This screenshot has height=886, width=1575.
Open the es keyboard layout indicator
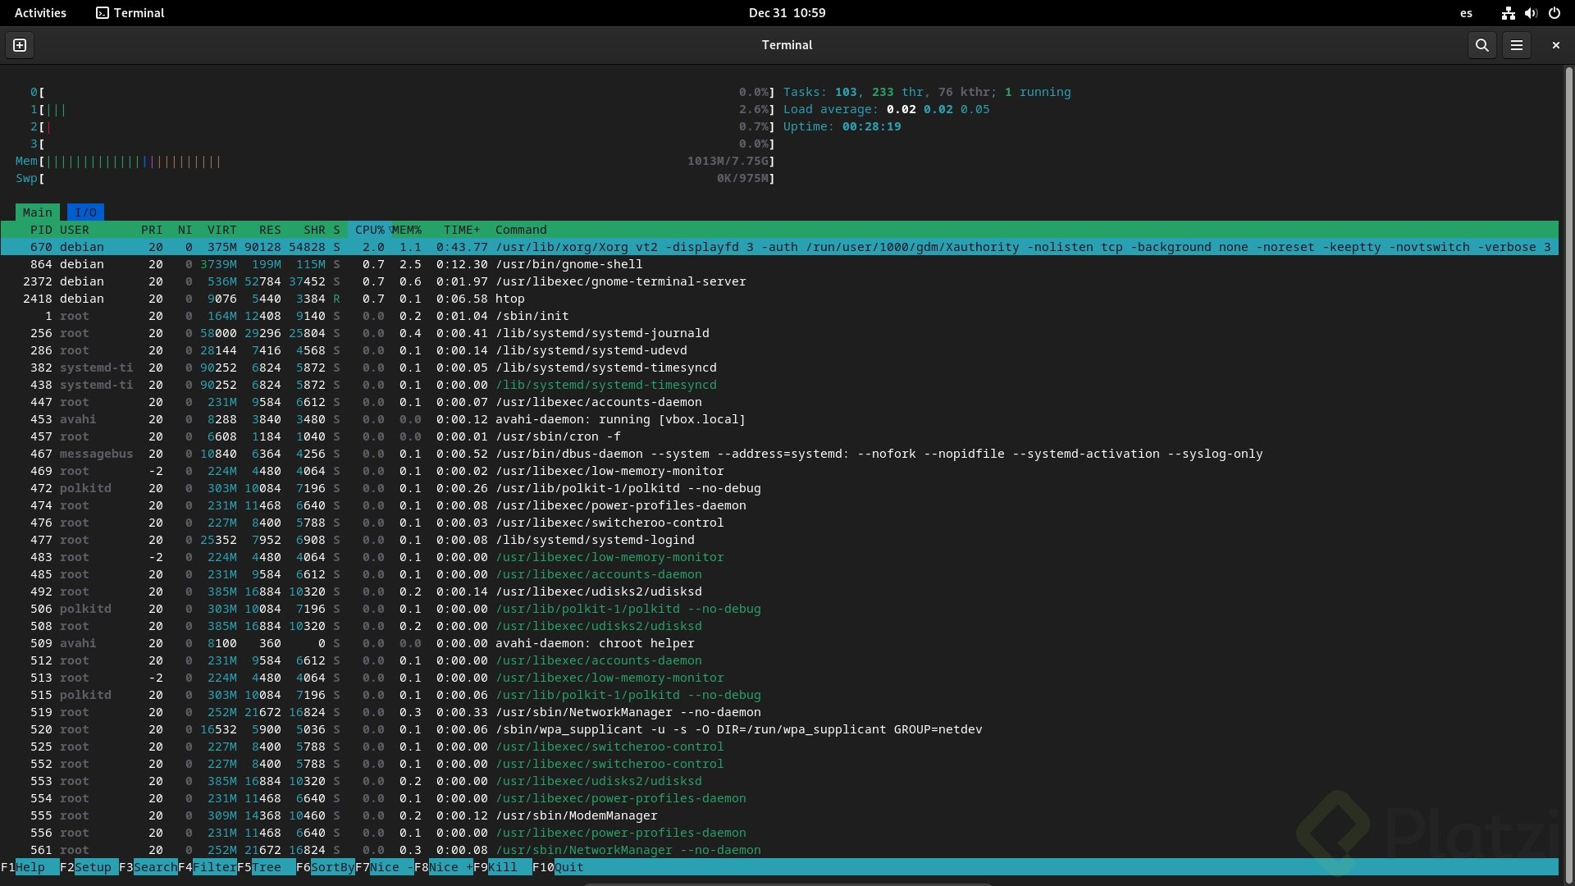pyautogui.click(x=1466, y=12)
